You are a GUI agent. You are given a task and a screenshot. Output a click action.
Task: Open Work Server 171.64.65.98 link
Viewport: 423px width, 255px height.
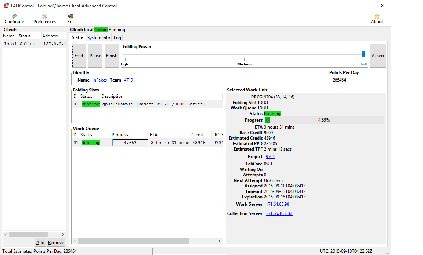277,204
